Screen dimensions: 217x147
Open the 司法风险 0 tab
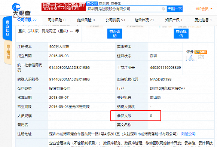click(56, 20)
